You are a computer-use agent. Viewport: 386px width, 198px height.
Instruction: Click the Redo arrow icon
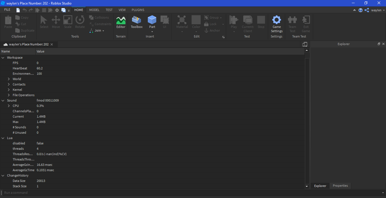coord(31,10)
